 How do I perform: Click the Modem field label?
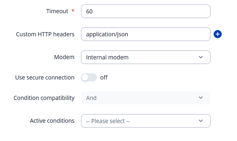[64, 57]
